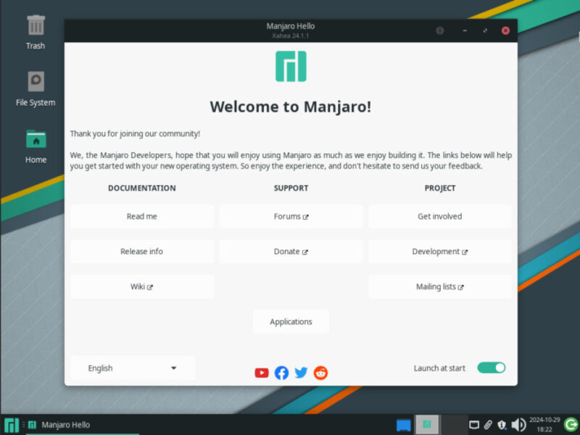Viewport: 580px width, 435px height.
Task: Click the Applications button
Action: click(x=291, y=321)
